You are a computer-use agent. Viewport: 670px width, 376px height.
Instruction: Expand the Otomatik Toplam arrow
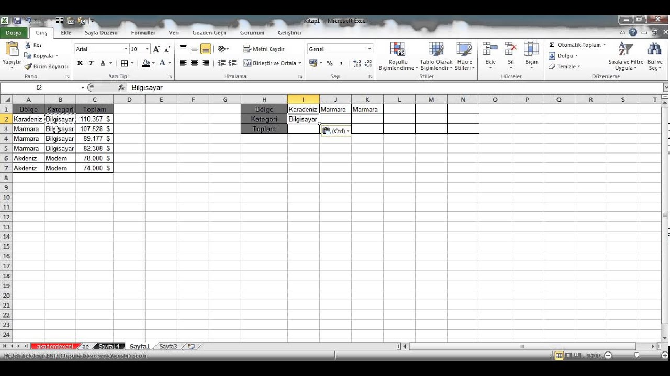pos(604,45)
